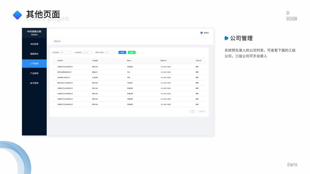Viewport: 310px width, 174px height.
Task: Focus the 公司名称 input field
Action: (65, 52)
